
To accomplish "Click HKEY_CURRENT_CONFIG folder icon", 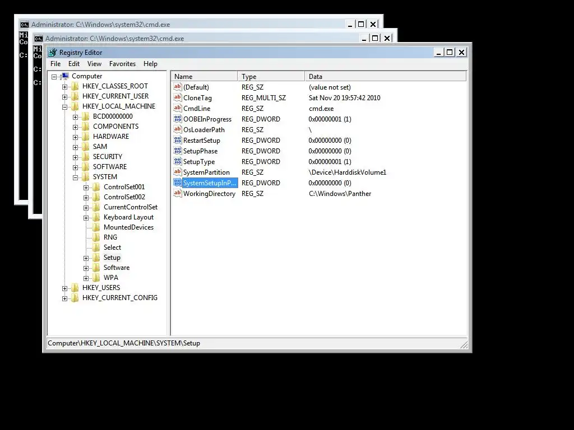I will coord(75,298).
